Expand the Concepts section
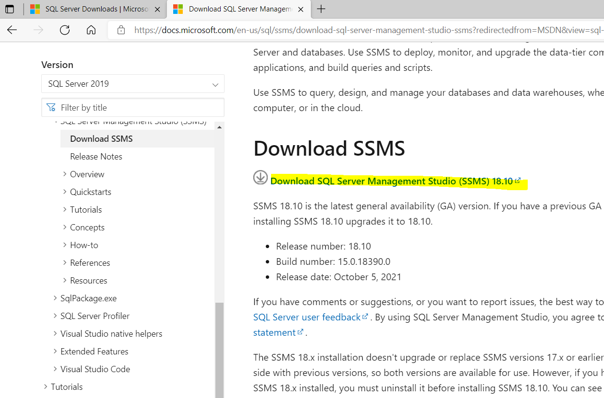604x398 pixels. click(x=65, y=227)
